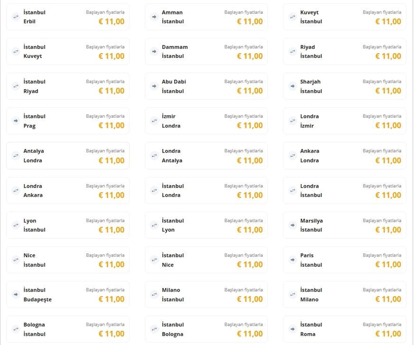Click € 11,00 price on Lyon–İstanbul card
The image size is (414, 345).
[111, 230]
